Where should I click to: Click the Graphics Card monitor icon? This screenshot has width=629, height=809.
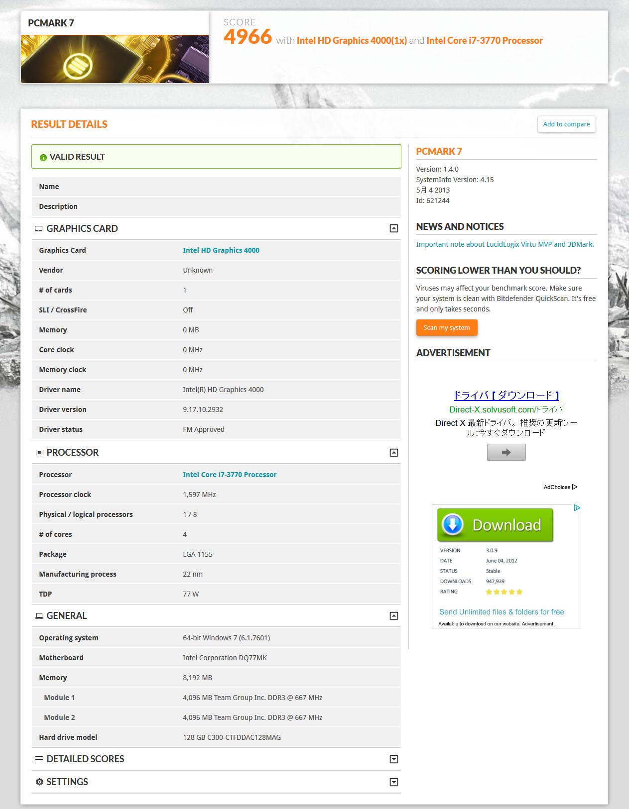click(x=38, y=229)
